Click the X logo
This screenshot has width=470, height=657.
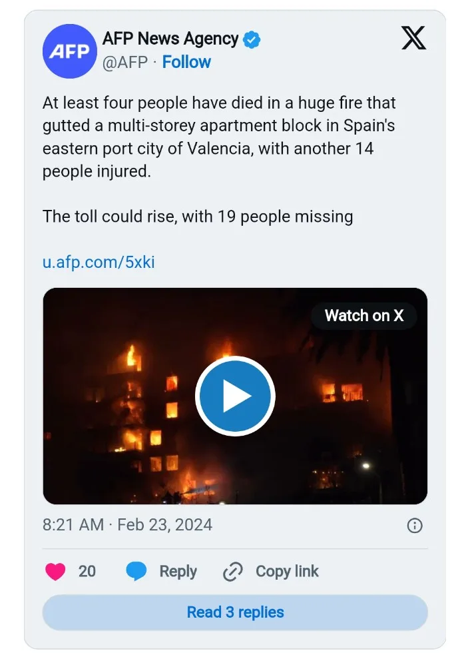tap(413, 38)
